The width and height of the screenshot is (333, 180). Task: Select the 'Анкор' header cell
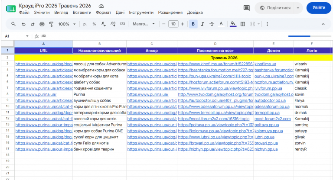click(x=152, y=51)
